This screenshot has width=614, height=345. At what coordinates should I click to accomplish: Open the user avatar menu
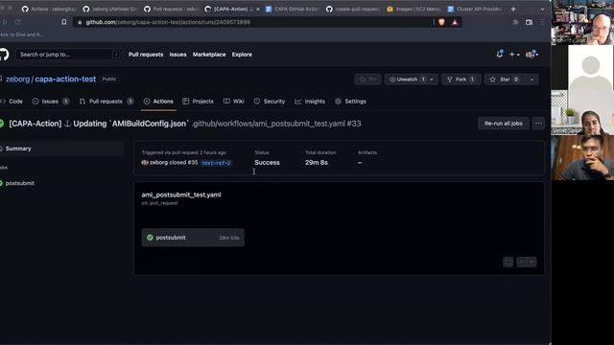coord(531,55)
